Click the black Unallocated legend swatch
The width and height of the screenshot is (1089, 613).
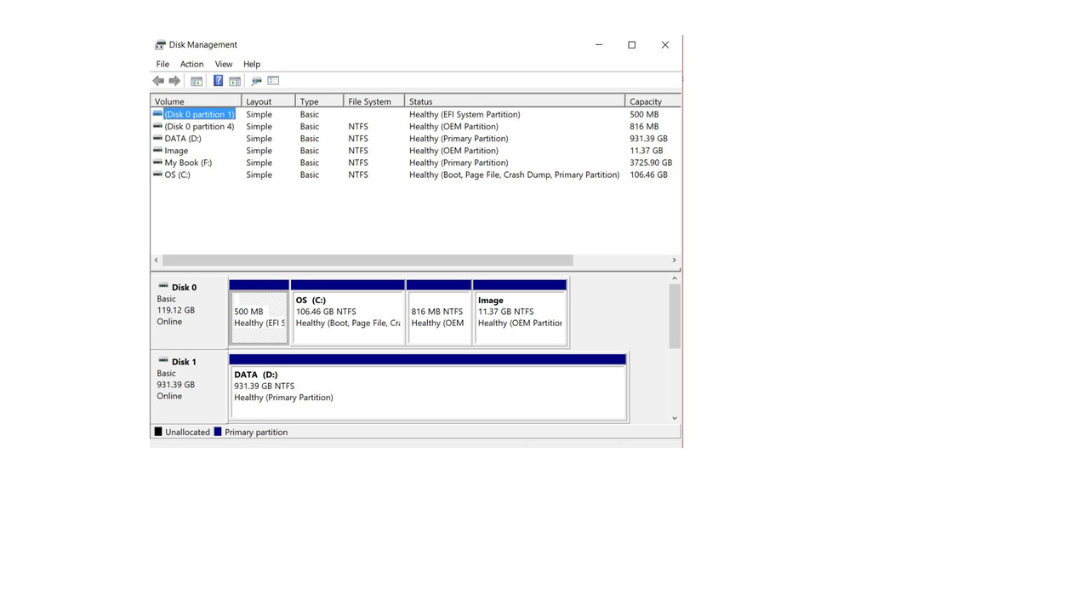point(158,432)
